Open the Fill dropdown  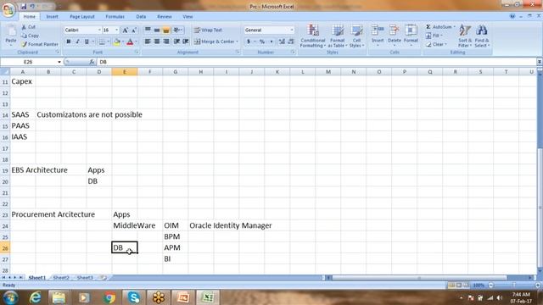coord(434,36)
